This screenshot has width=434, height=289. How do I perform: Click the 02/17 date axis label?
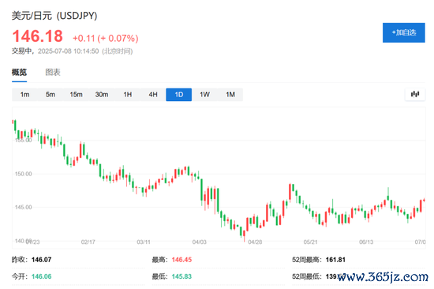[x=88, y=242]
